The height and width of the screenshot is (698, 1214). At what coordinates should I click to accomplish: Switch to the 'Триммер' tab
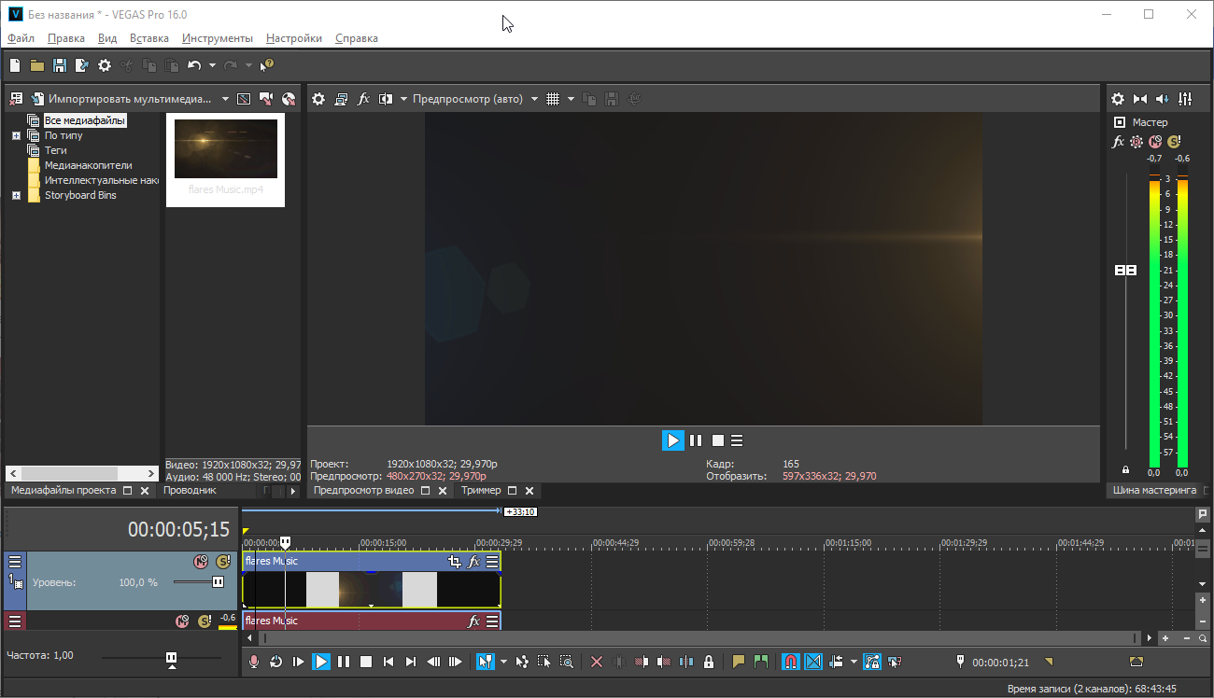pyautogui.click(x=481, y=490)
